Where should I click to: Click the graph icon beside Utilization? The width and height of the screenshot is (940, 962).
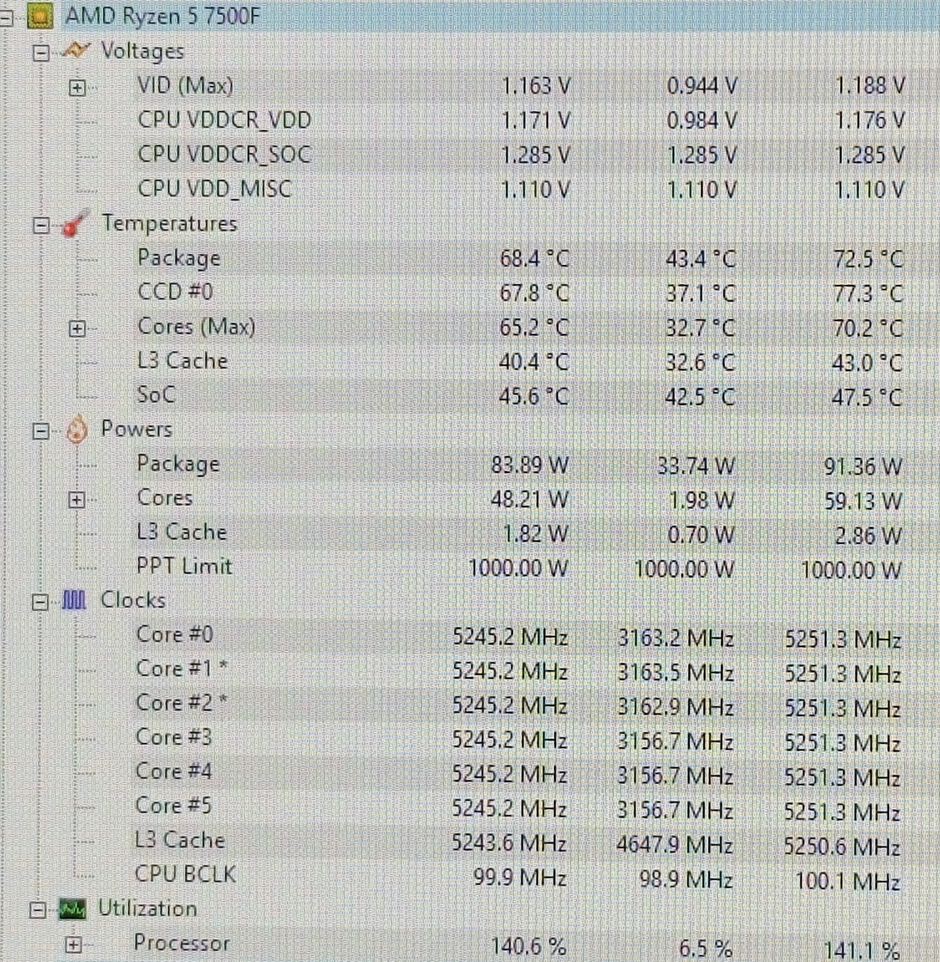coord(72,909)
